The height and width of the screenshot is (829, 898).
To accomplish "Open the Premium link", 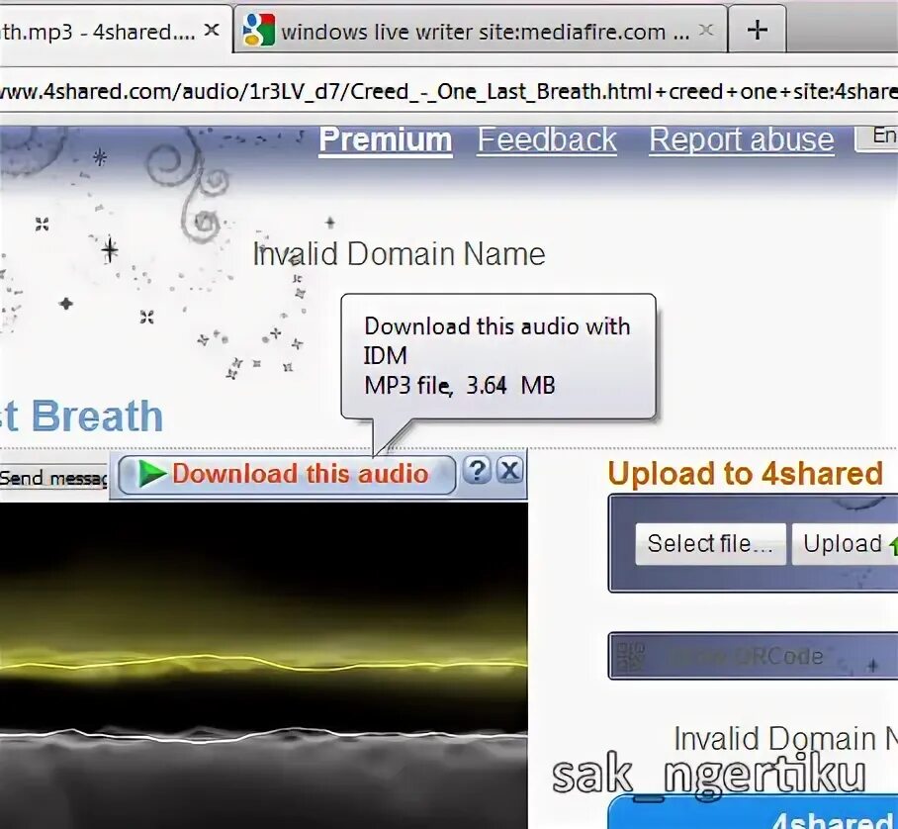I will pyautogui.click(x=386, y=140).
